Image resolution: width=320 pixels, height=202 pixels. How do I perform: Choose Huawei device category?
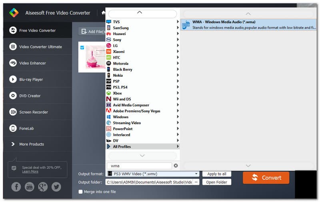tap(142, 34)
